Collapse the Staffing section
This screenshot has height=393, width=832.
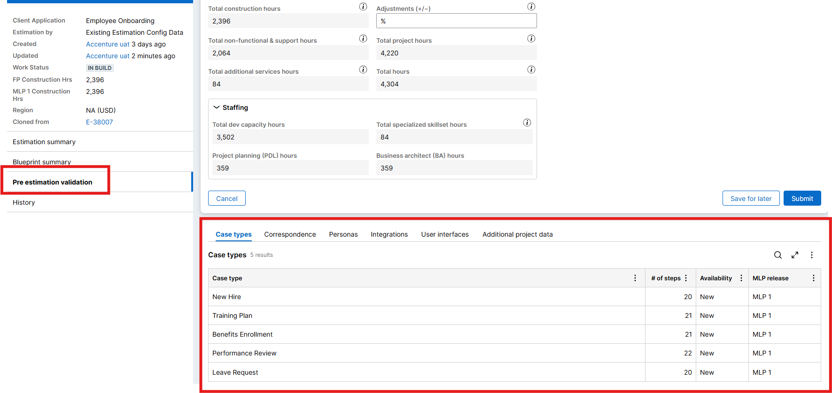(217, 108)
